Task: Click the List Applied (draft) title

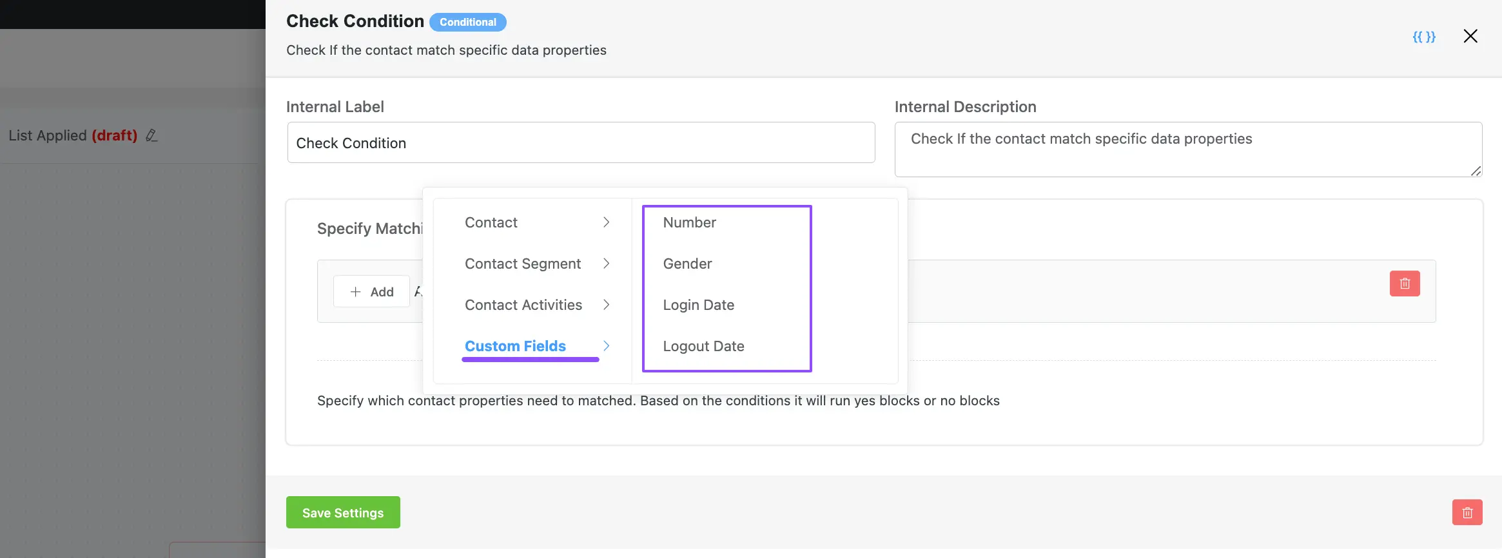Action: (x=73, y=135)
